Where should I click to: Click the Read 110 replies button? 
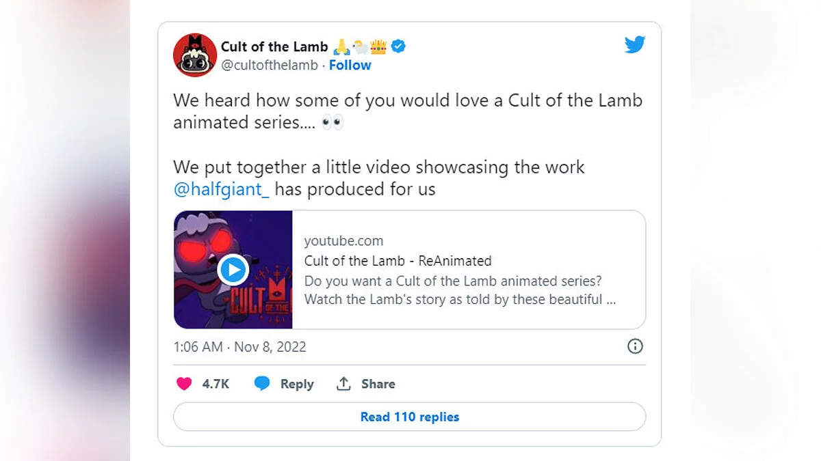coord(409,417)
